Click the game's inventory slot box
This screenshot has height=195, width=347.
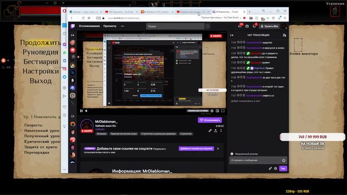coord(298,45)
